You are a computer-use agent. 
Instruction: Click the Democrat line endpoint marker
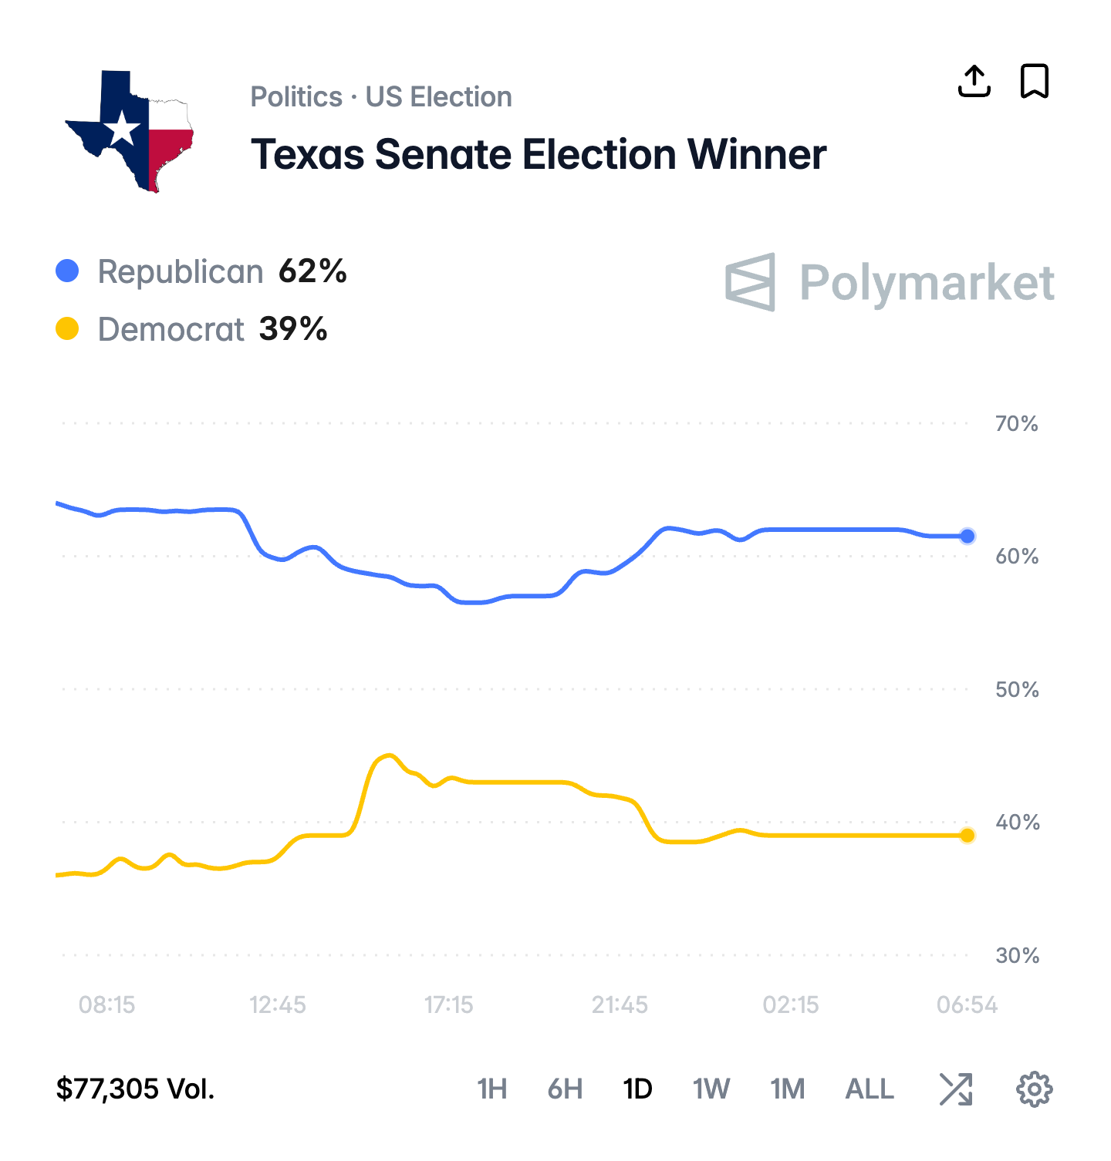click(x=967, y=835)
